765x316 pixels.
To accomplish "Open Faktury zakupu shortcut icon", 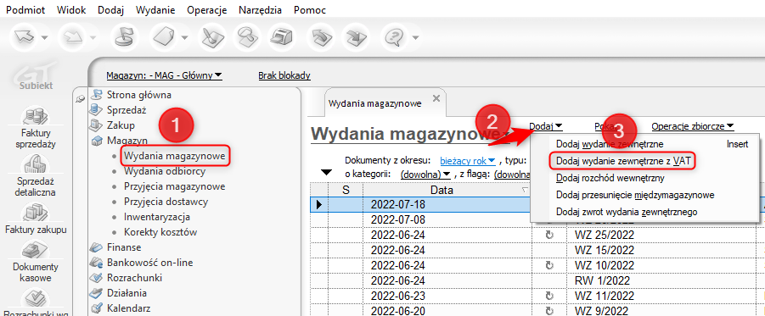I will pos(36,213).
